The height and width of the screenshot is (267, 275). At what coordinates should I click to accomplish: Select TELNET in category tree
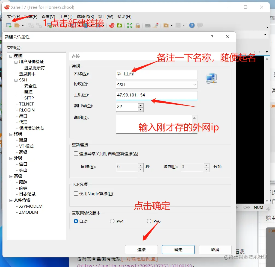pos(26,104)
